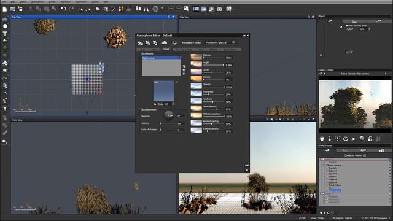This screenshot has height=221, width=393.
Task: Open the last tab in World Browser
Action: point(381,150)
